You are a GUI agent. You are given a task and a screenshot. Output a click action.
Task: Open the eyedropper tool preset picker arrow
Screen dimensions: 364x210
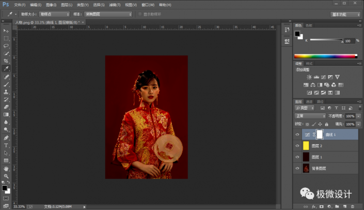(16, 14)
